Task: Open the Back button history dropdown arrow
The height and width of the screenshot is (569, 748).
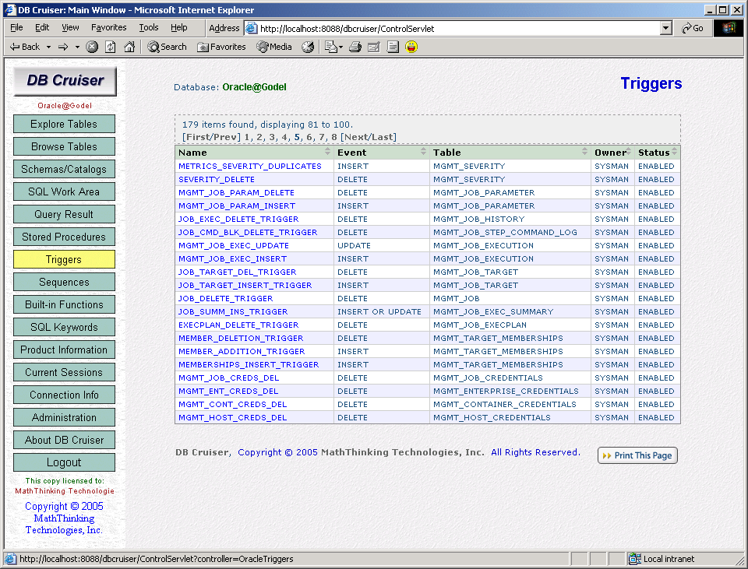Action: click(48, 47)
